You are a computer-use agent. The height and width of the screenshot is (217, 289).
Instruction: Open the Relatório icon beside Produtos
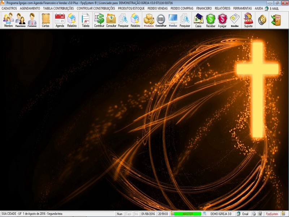135,20
